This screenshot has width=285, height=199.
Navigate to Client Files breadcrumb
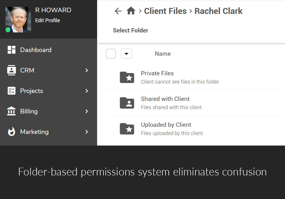click(x=165, y=11)
